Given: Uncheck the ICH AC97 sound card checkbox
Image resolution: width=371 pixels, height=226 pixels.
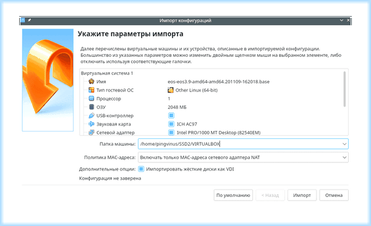Looking at the screenshot, I should [171, 124].
